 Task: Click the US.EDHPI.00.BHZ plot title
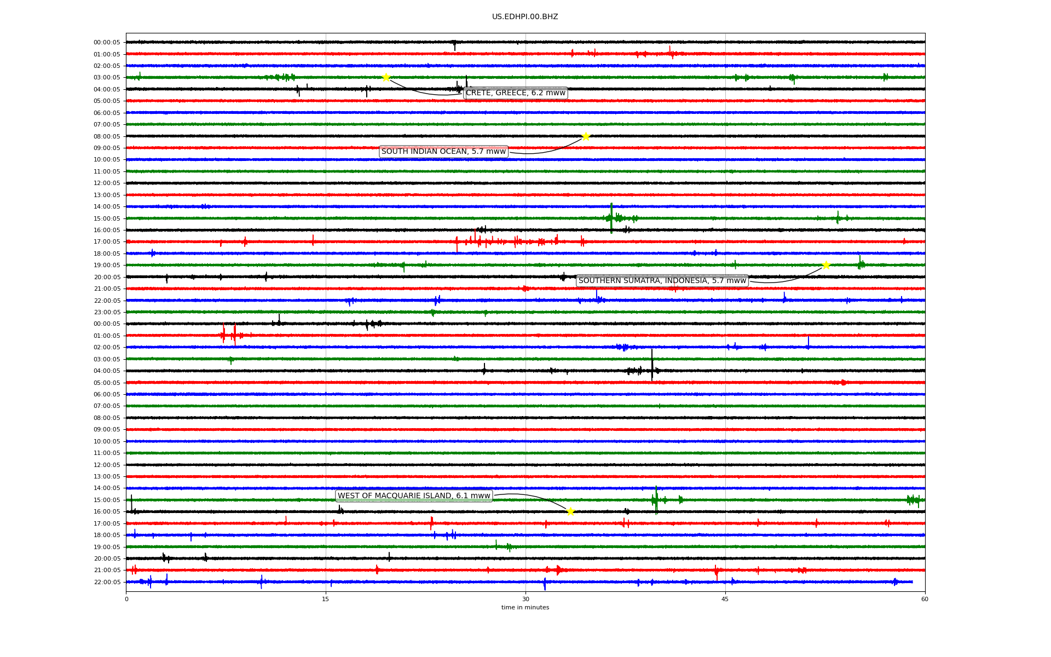[x=525, y=17]
